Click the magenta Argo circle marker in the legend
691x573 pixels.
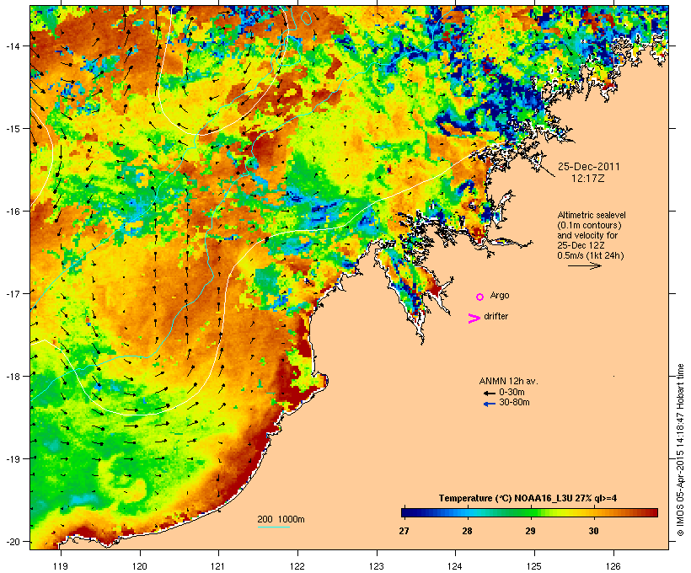point(480,297)
